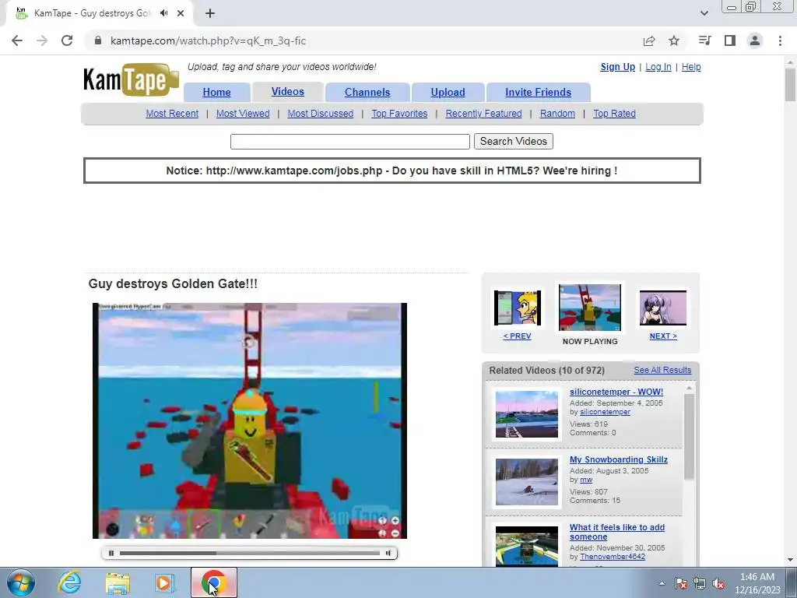Open the Chrome profile avatar
The width and height of the screenshot is (797, 598).
(x=755, y=40)
